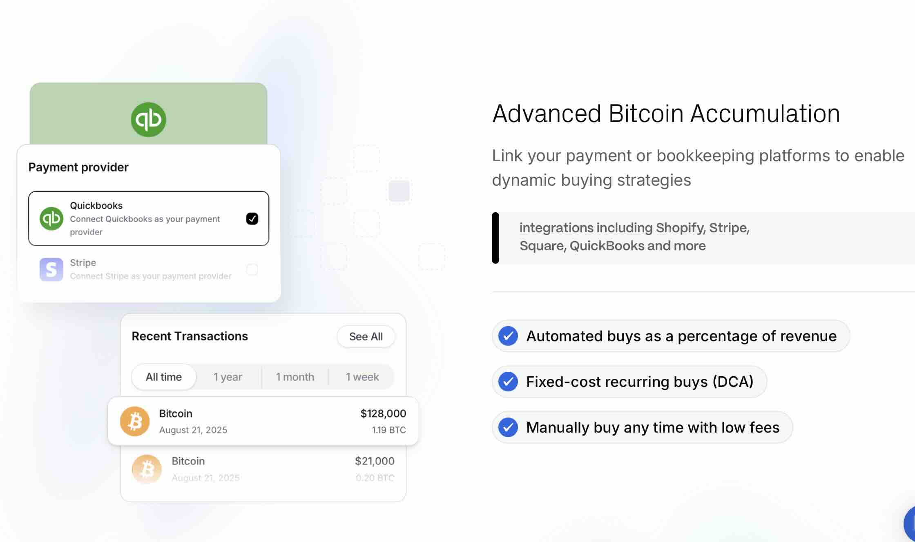Select the Stripe payment provider option
Image resolution: width=915 pixels, height=542 pixels.
point(150,269)
